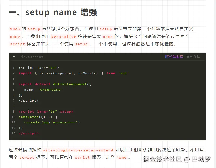Click the heading 一、setup name 增强
Image resolution: width=216 pixels, height=168 pixels.
pyautogui.click(x=53, y=12)
